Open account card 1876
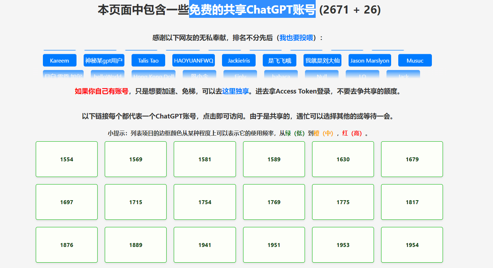 (66, 245)
